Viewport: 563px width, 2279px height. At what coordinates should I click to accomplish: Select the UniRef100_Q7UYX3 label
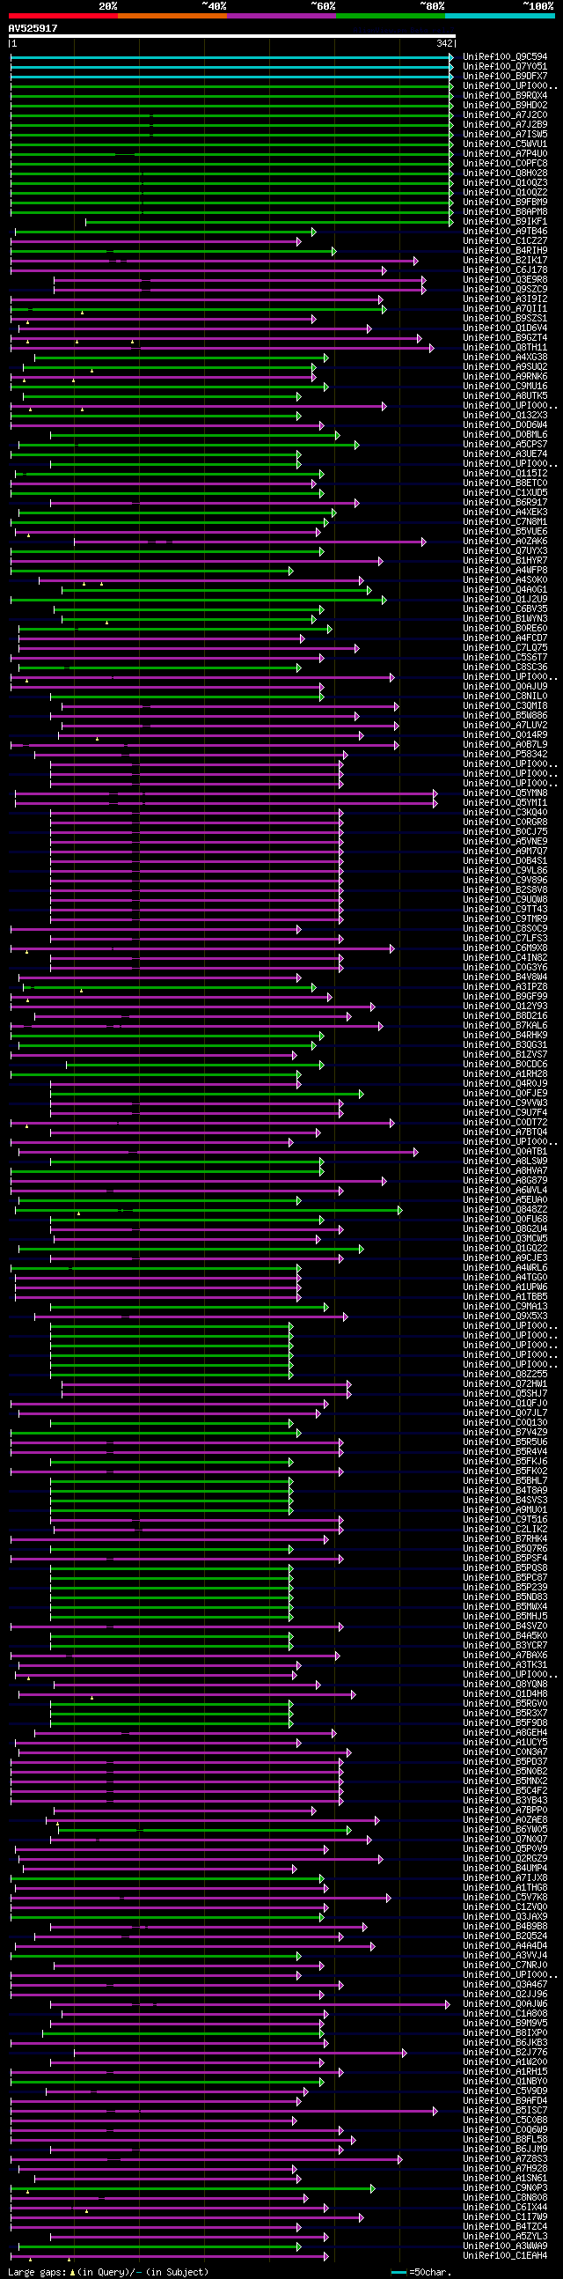coord(505,553)
